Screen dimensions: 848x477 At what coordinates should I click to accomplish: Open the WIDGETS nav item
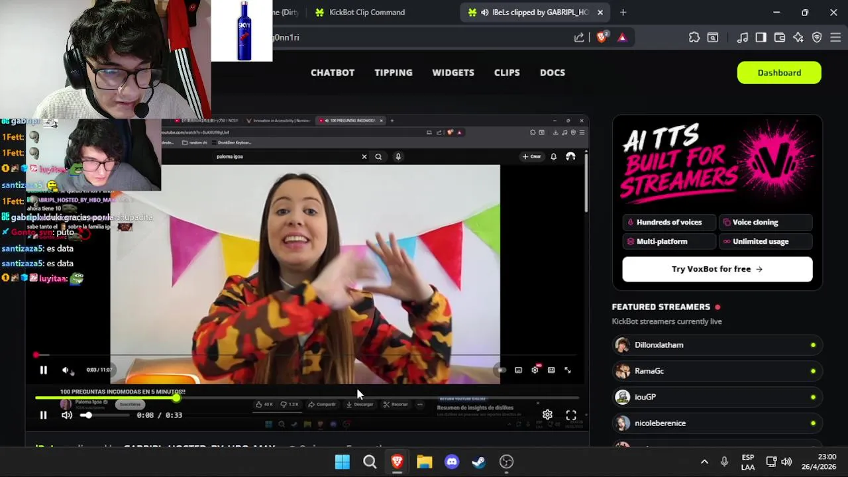point(453,73)
